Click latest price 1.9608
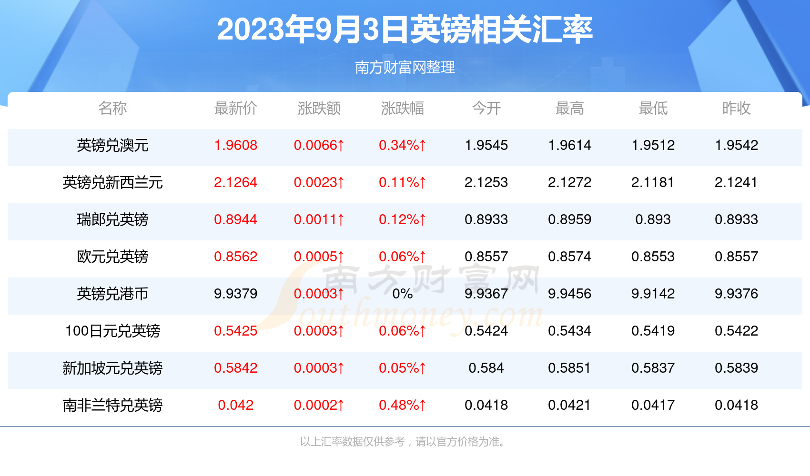 (x=235, y=145)
